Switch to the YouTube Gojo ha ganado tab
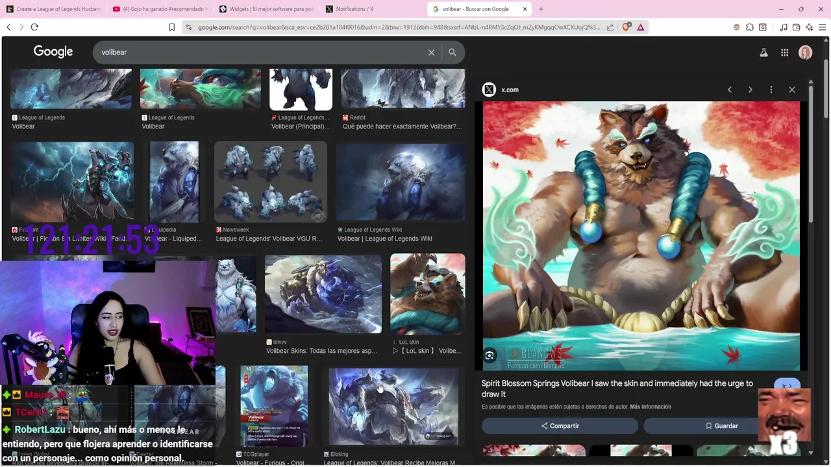The height and width of the screenshot is (467, 831). 160,9
